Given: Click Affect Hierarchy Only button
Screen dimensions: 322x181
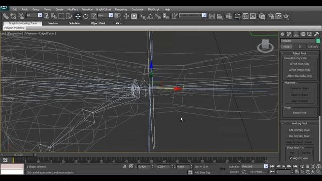Looking at the screenshot, I should point(300,76).
